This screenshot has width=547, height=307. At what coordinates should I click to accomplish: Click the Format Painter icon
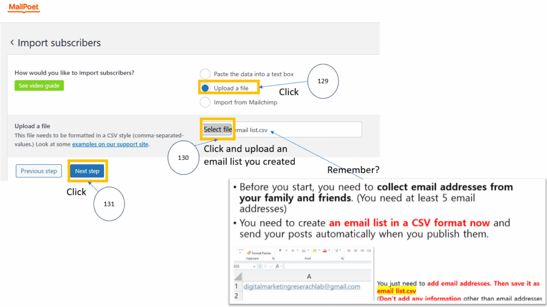[x=249, y=253]
